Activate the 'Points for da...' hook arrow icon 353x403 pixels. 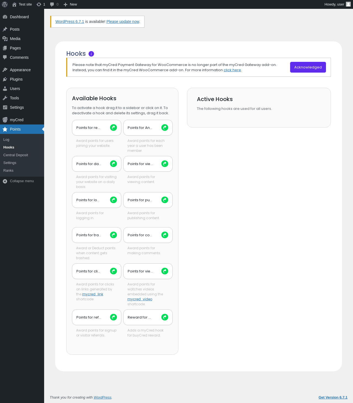(x=113, y=164)
